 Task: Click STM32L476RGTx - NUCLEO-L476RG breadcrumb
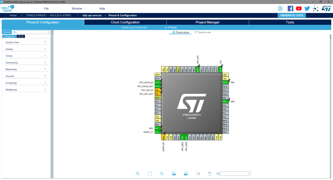coord(49,15)
